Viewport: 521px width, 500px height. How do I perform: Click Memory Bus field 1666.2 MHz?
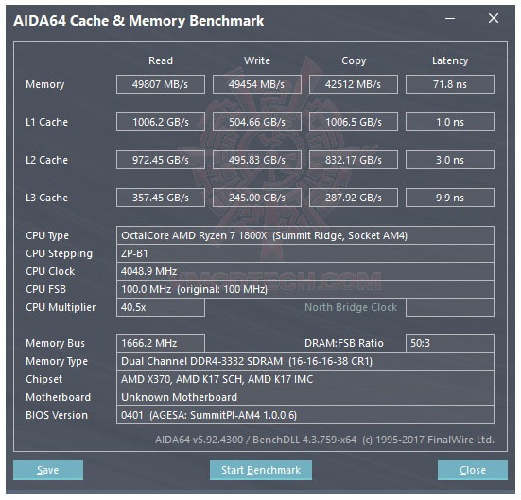click(161, 343)
